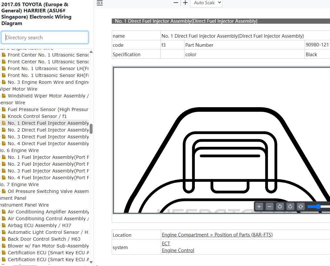Open the ECT system link
Image resolution: width=330 pixels, height=266 pixels.
pyautogui.click(x=166, y=244)
